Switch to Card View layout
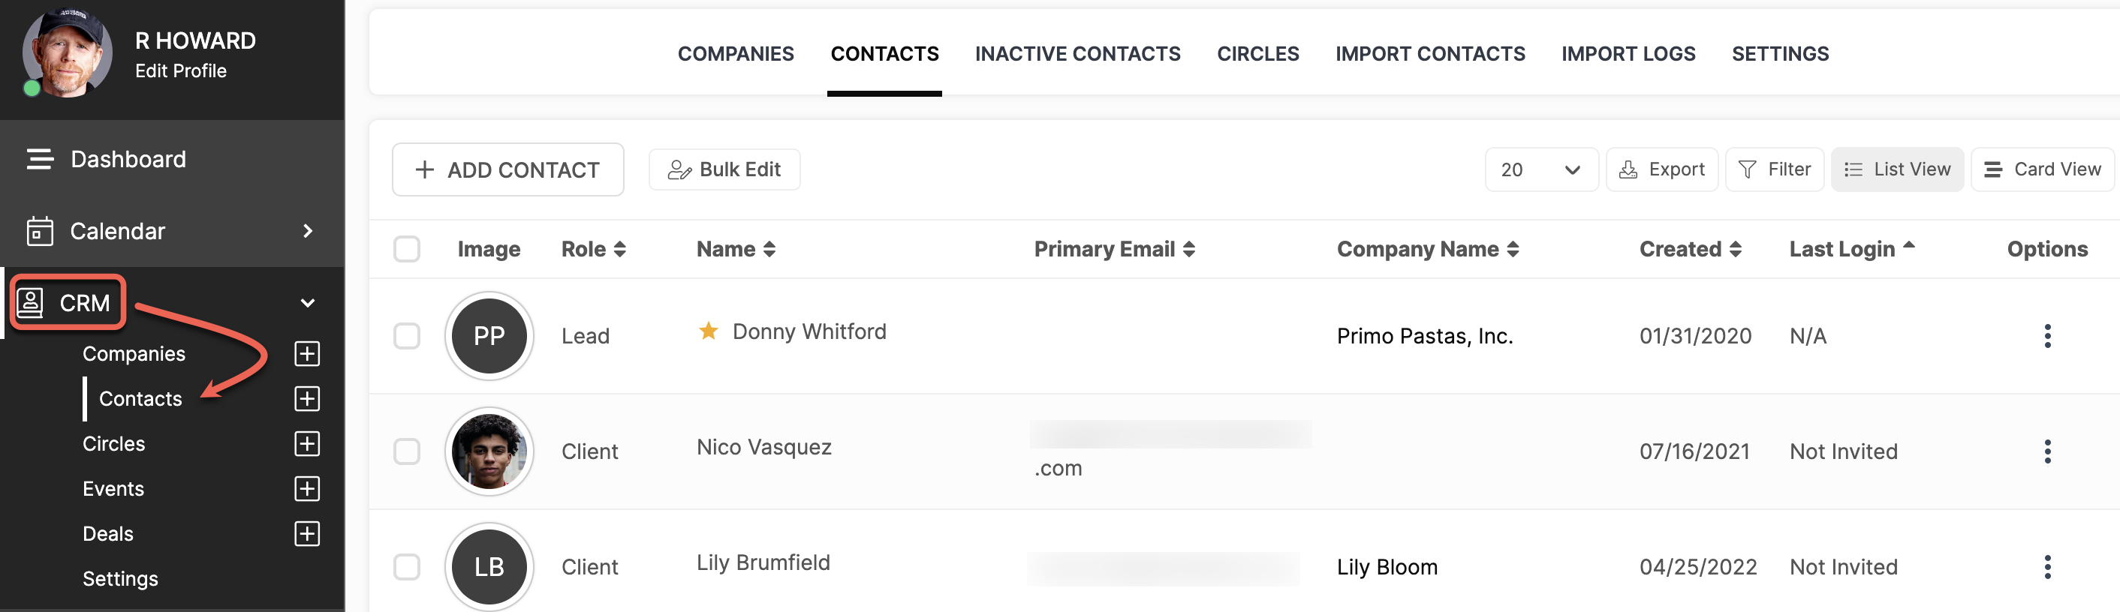The height and width of the screenshot is (612, 2120). click(2042, 169)
